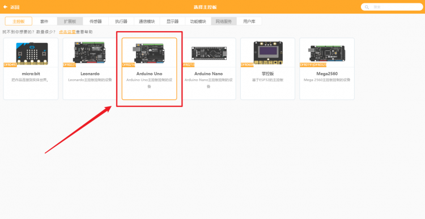Click the DFR0216 product tag
Viewport: 425px width, 219px height.
129,65
